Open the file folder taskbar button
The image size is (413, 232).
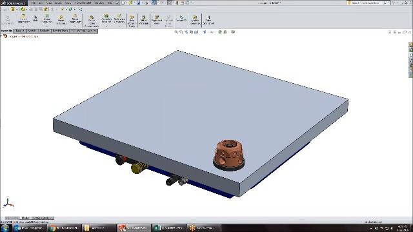point(99,227)
